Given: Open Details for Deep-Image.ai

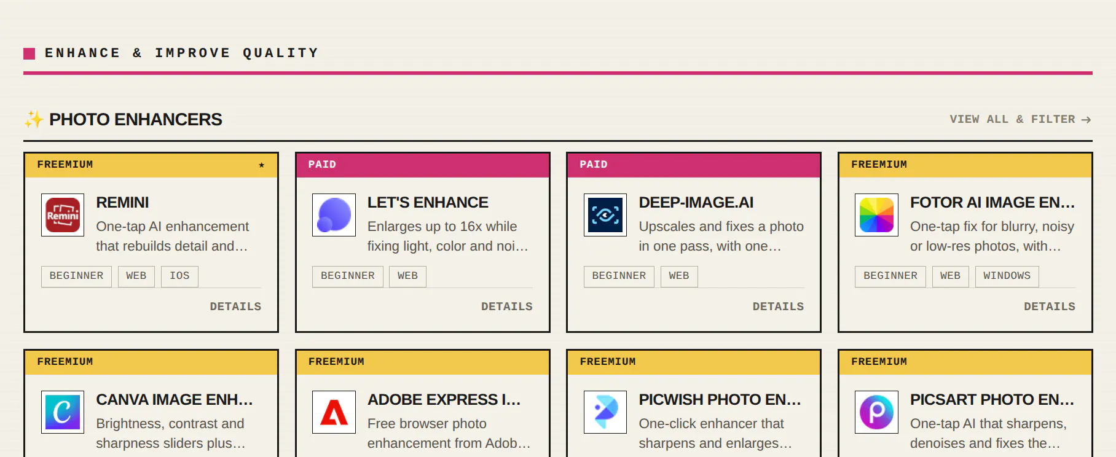Looking at the screenshot, I should tap(778, 307).
